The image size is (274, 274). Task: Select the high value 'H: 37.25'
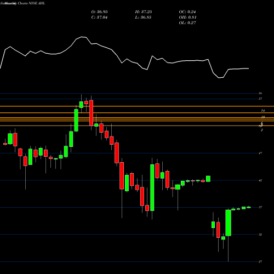(144, 12)
